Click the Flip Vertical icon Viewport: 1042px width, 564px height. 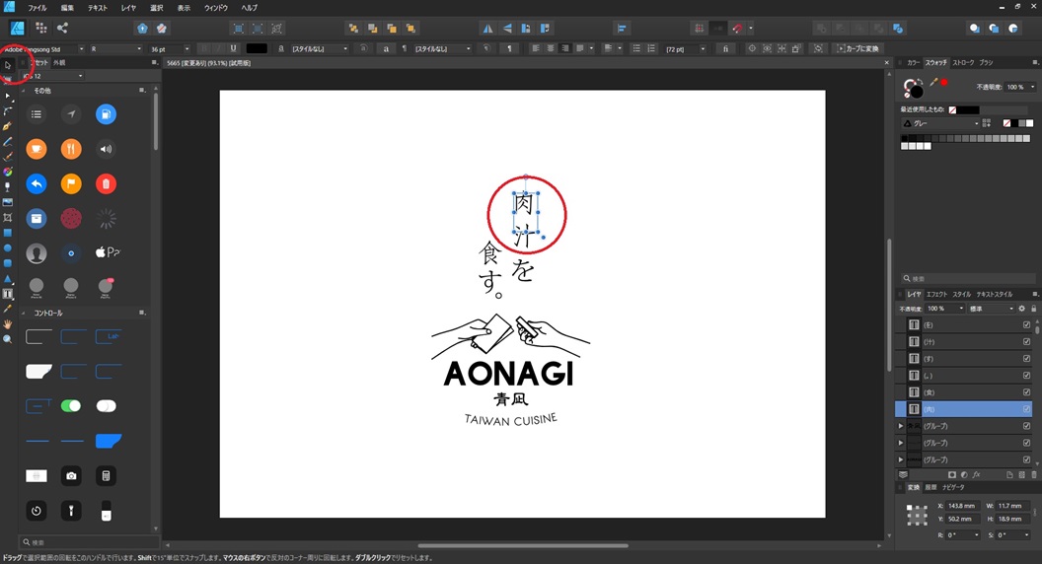tap(507, 29)
